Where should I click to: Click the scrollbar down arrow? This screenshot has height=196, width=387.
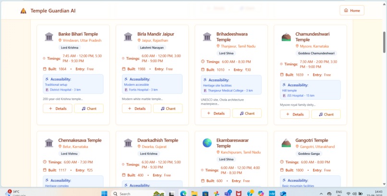point(384,184)
